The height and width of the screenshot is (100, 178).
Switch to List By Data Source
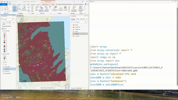coord(7,22)
